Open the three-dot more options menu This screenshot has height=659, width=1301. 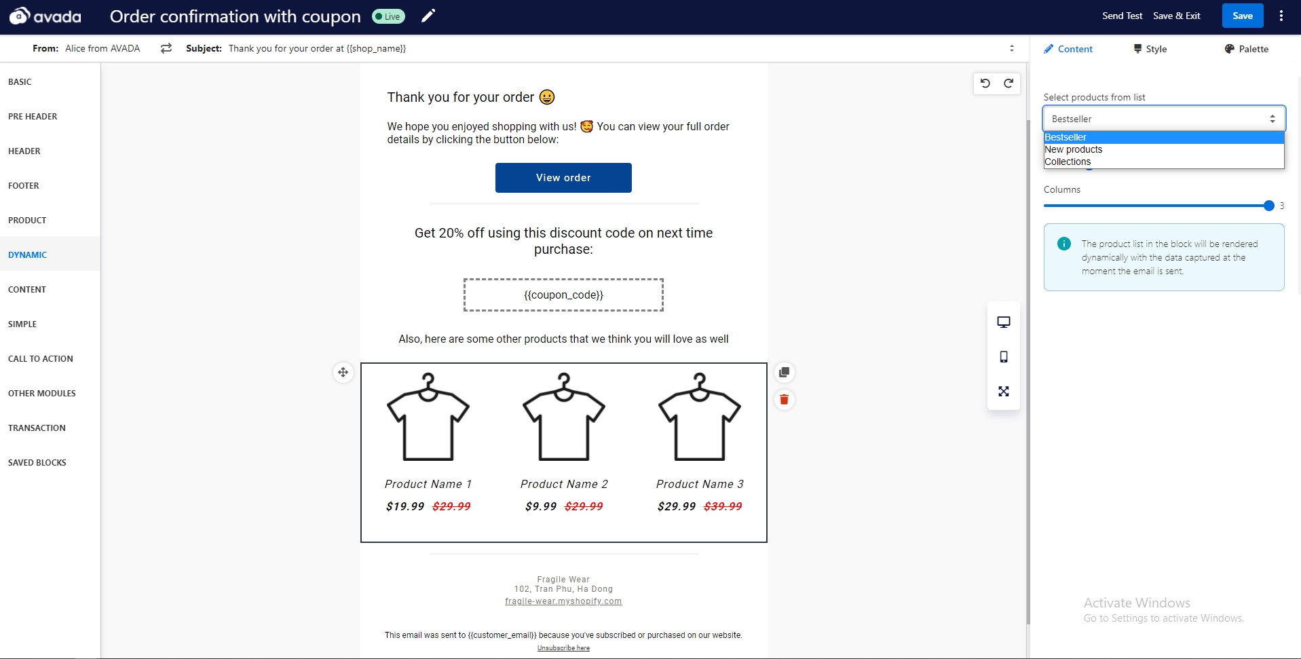point(1281,16)
